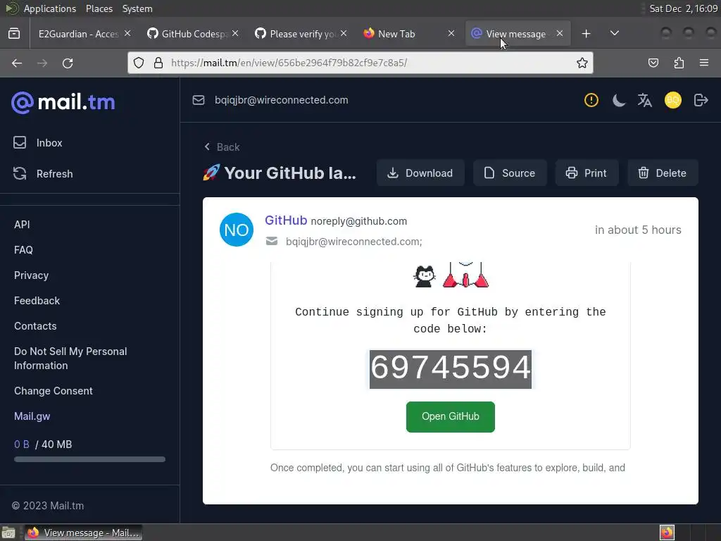721x541 pixels.
Task: Click the verification code 69745594
Action: pos(450,369)
